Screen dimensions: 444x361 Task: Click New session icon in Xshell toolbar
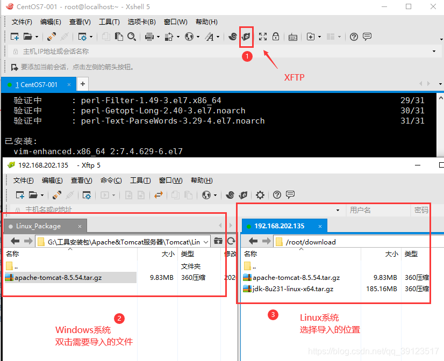pyautogui.click(x=15, y=37)
